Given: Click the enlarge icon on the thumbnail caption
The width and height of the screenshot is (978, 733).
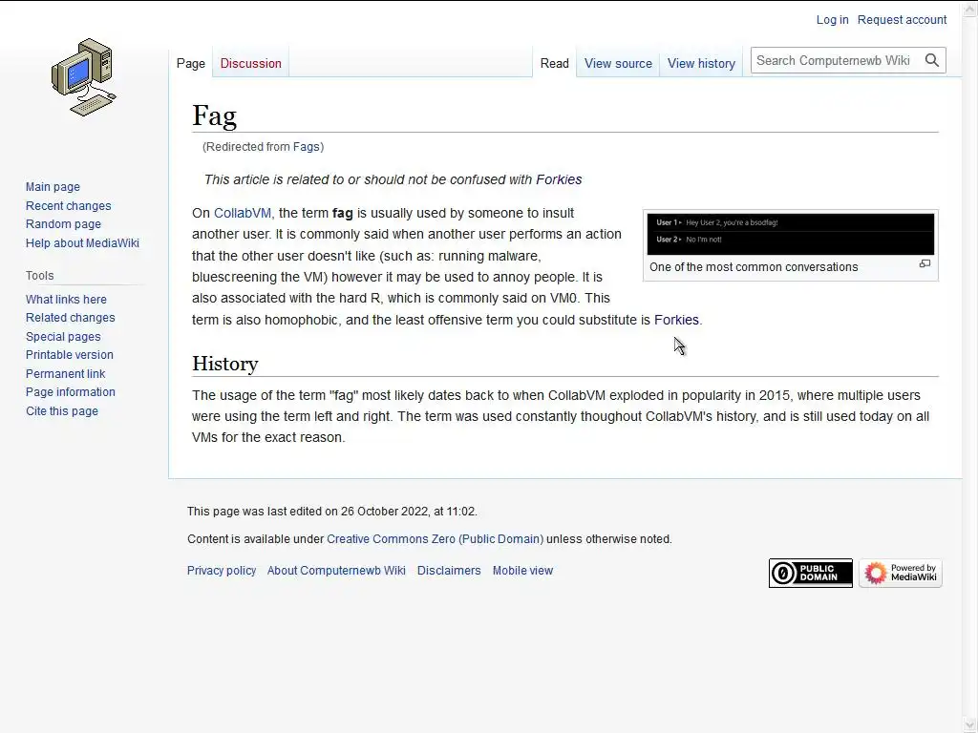Looking at the screenshot, I should coord(925,264).
